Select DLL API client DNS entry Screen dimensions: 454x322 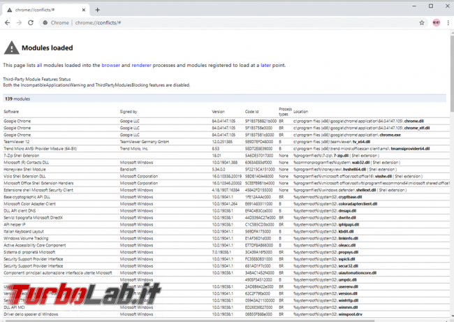(x=20, y=211)
